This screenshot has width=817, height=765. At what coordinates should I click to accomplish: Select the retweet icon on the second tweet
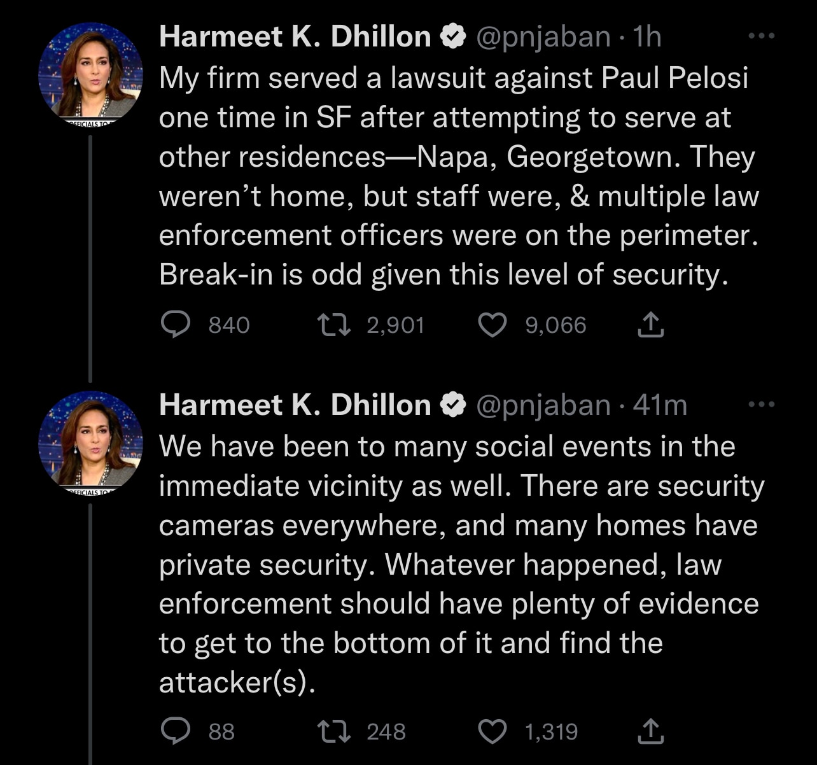333,731
